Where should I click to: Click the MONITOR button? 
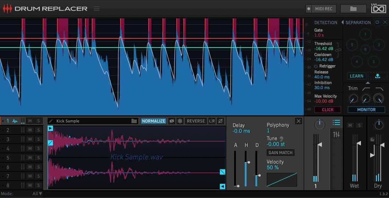pyautogui.click(x=366, y=110)
